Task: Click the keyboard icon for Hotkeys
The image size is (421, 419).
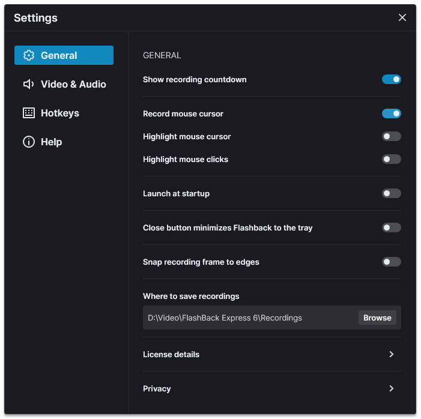Action: (x=29, y=113)
